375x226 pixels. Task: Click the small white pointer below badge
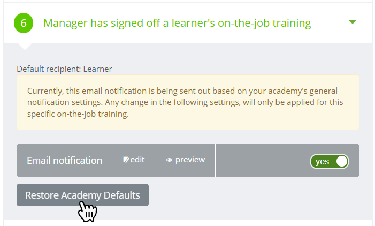(25, 47)
